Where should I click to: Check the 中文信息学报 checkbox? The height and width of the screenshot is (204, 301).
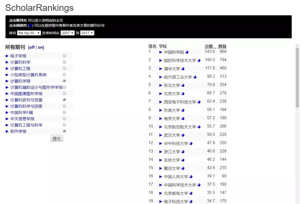(x=64, y=118)
